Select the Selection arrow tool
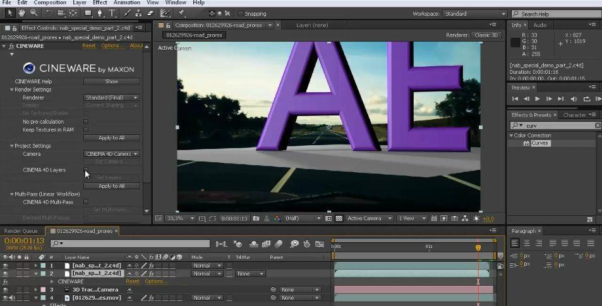The image size is (602, 306). 10,13
